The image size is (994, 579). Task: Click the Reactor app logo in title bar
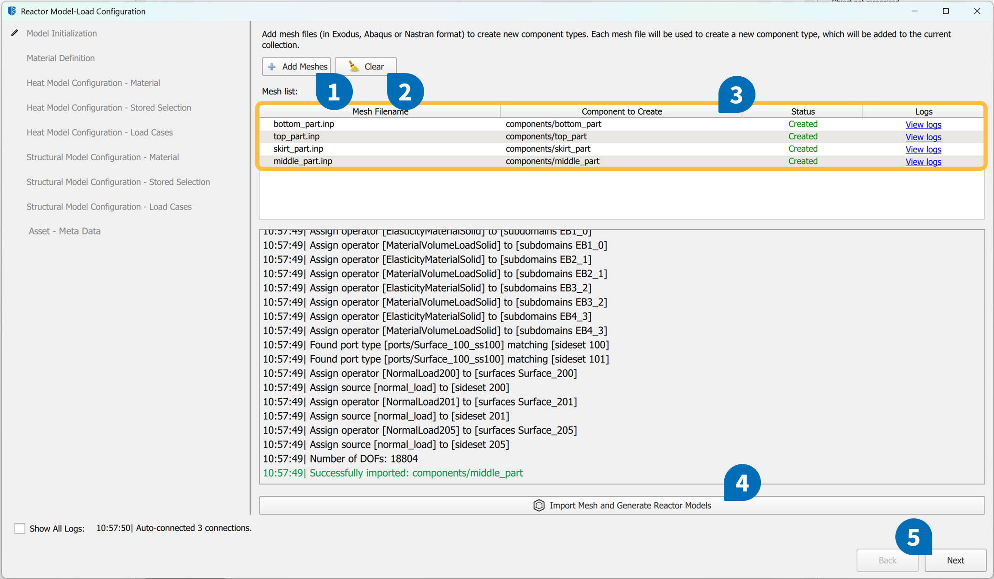(x=12, y=11)
